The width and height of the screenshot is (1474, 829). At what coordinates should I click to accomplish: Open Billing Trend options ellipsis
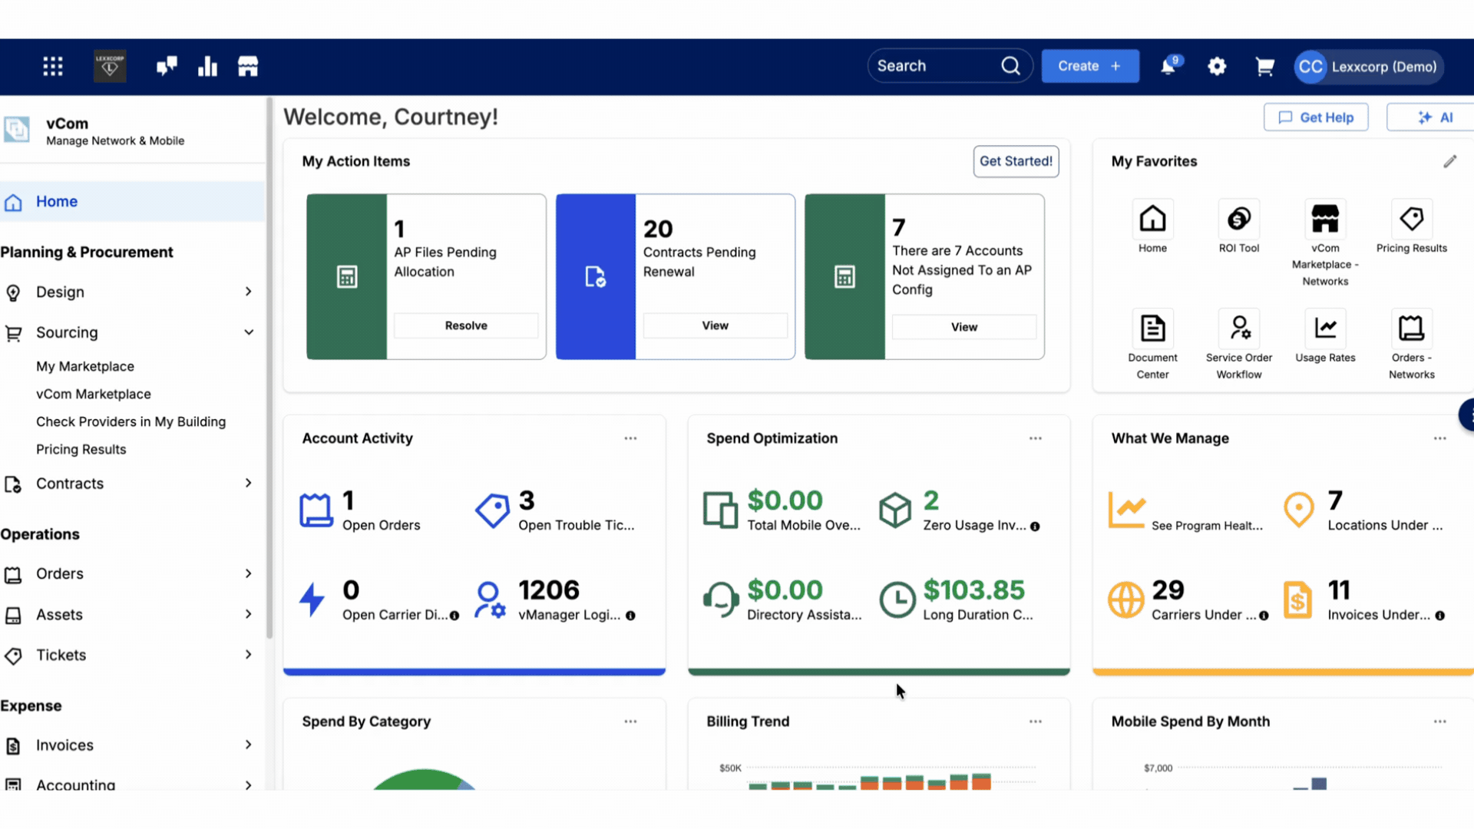pos(1036,722)
